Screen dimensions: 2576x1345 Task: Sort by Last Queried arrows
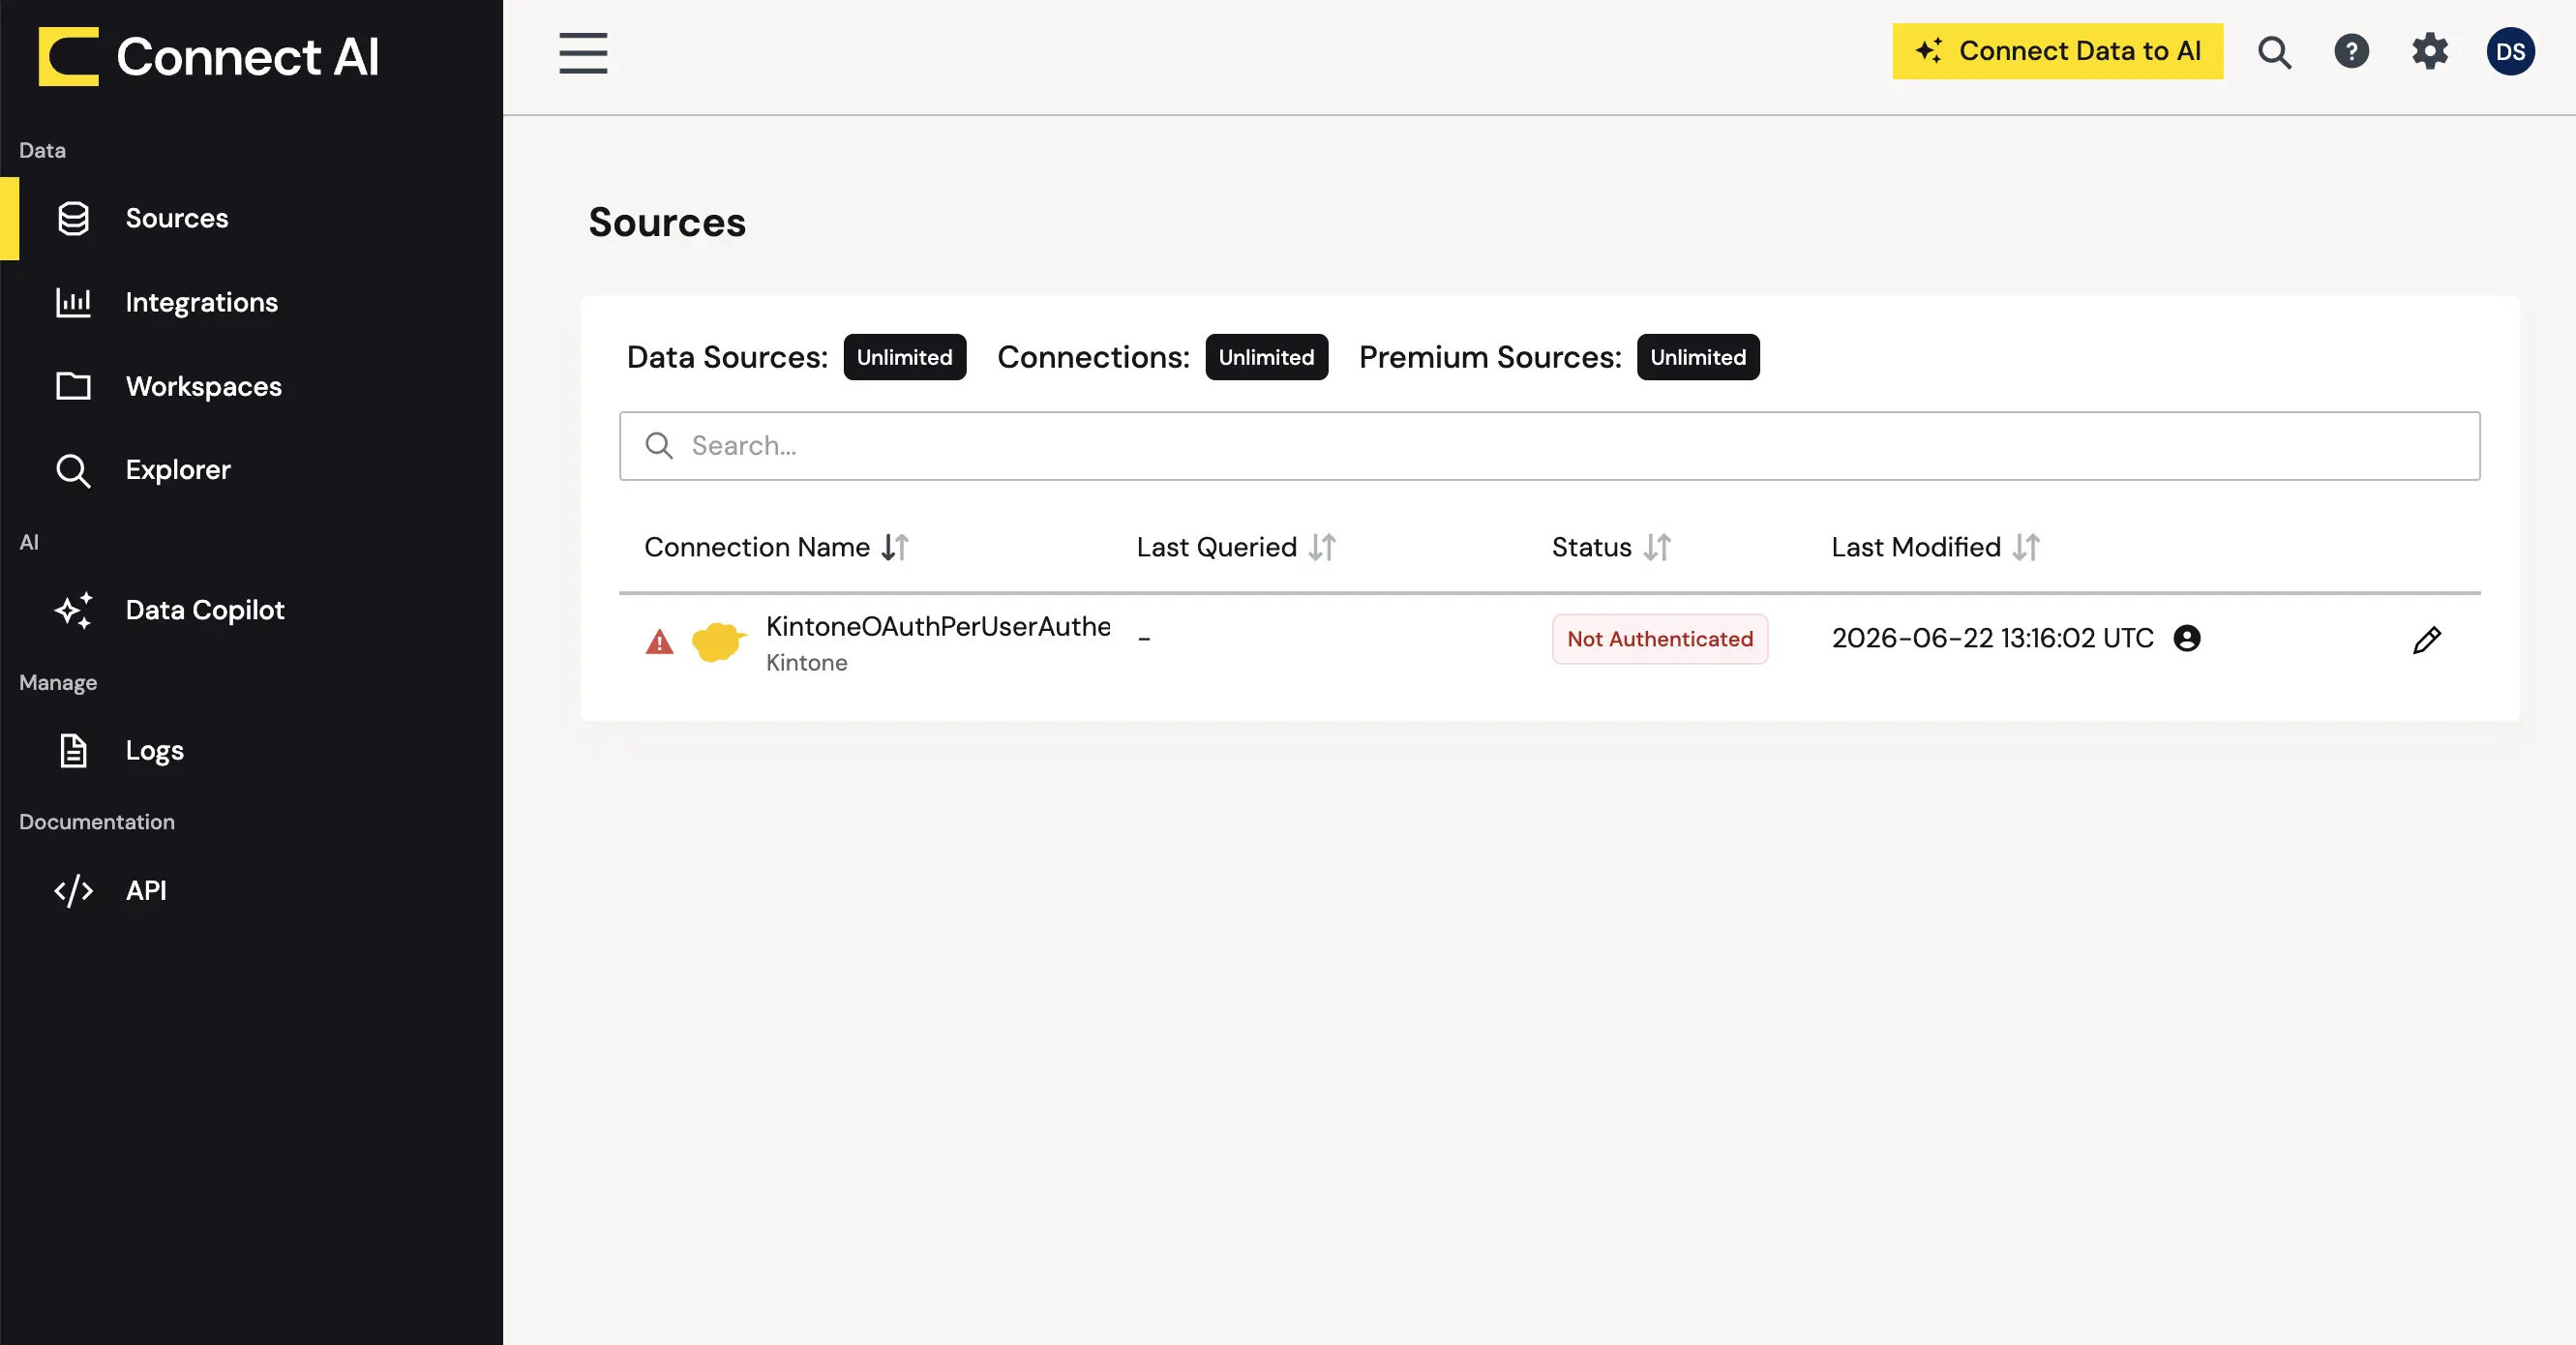point(1322,547)
